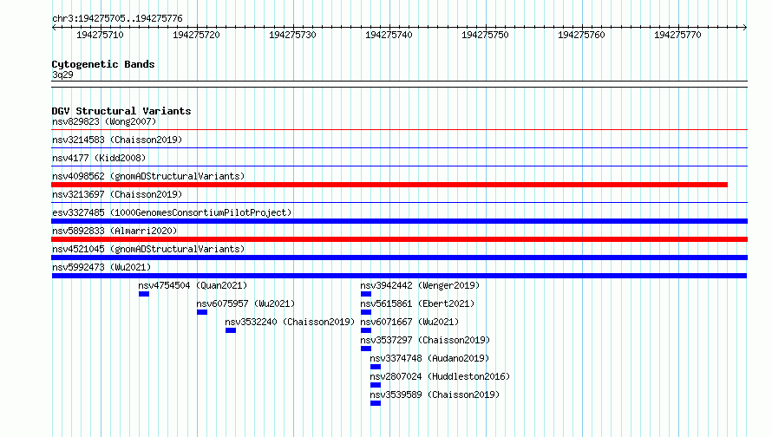Click ruler position 194275740
The height and width of the screenshot is (437, 772).
[x=389, y=35]
